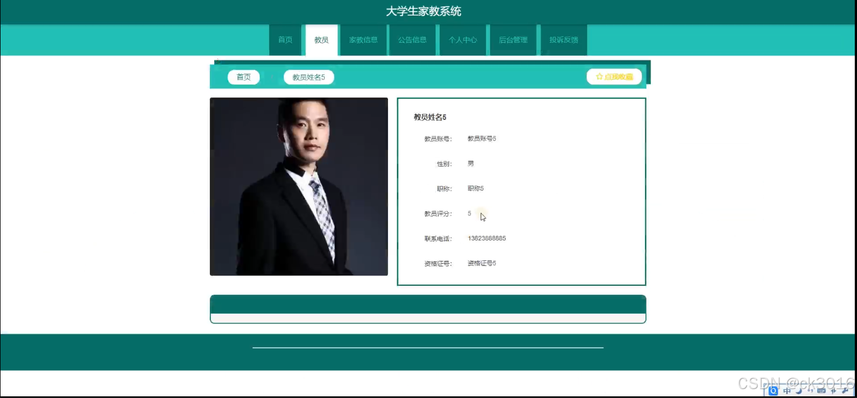Click the 联系电话 field label
This screenshot has height=398, width=857.
(438, 239)
